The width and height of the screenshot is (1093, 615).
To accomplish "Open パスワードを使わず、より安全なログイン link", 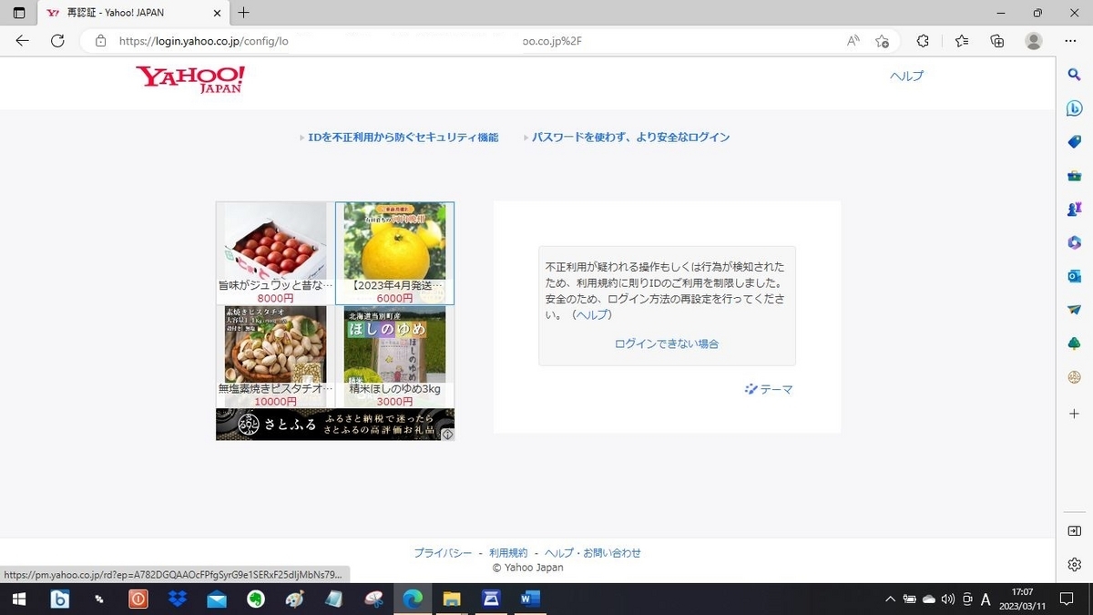I will [x=630, y=138].
